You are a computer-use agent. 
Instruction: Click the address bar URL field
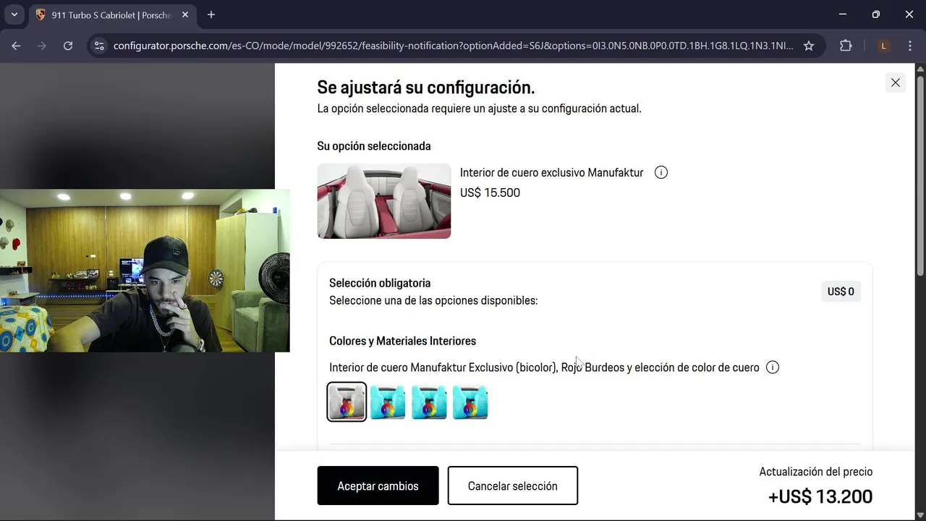pos(453,46)
